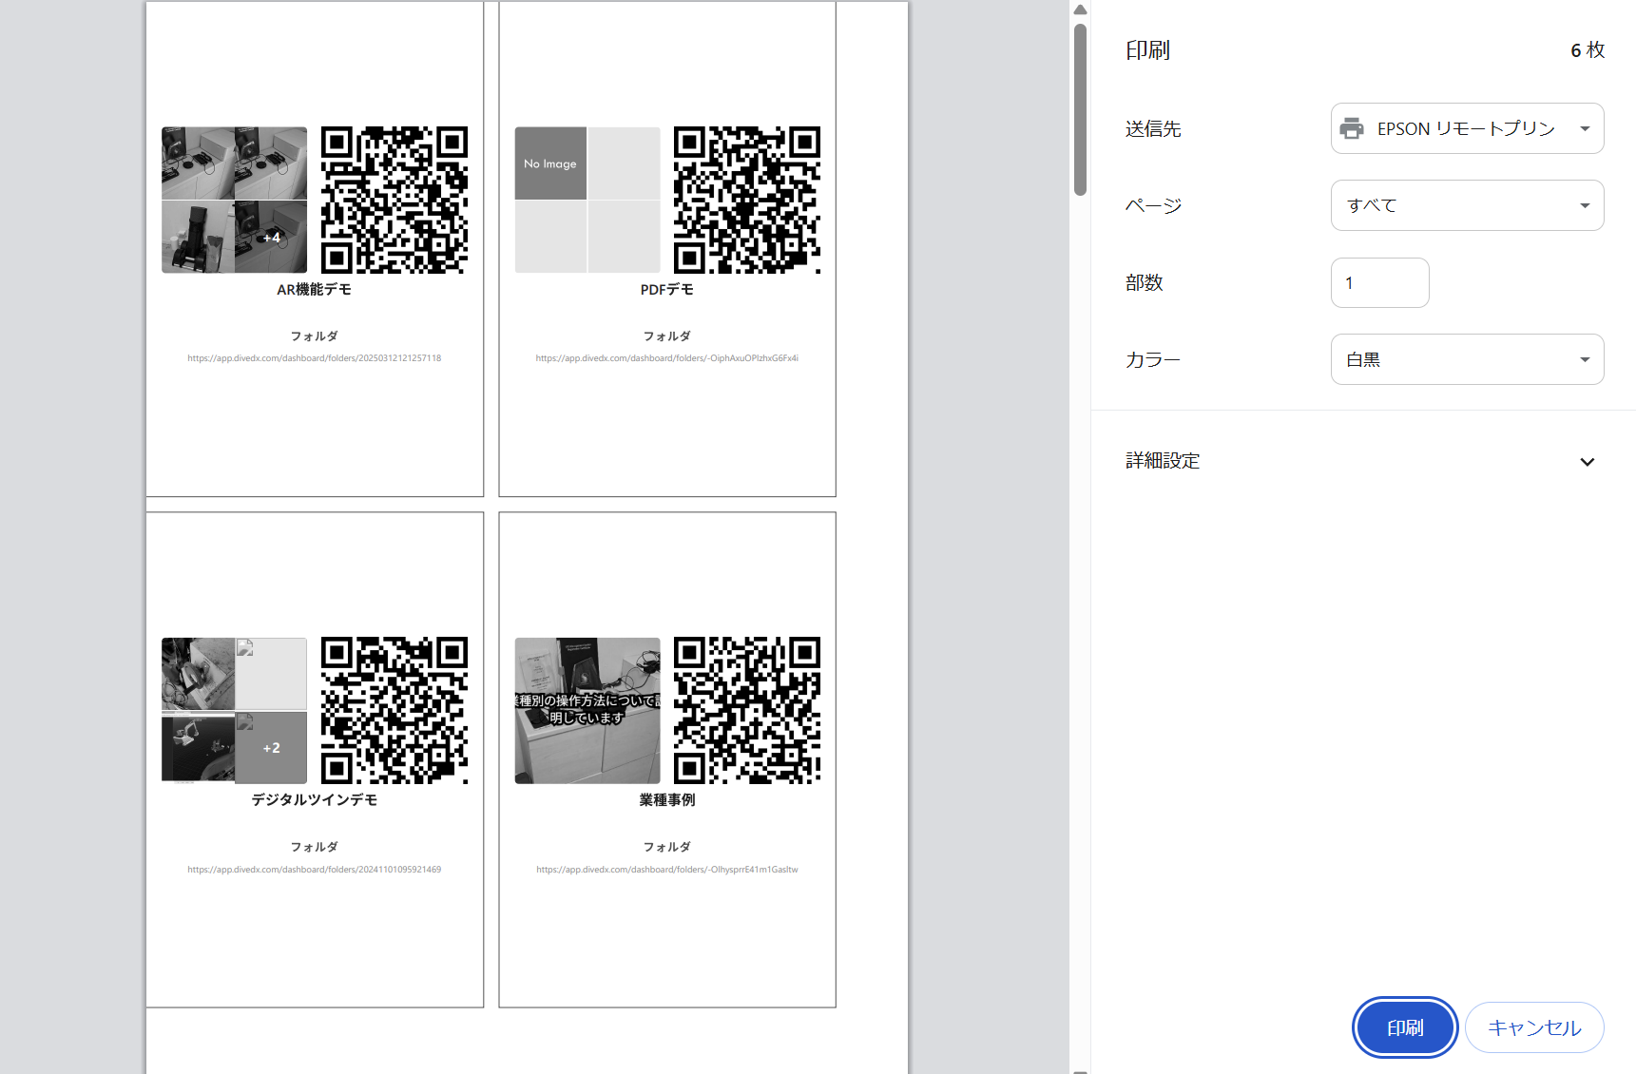
Task: Click the PDFデモ title text
Action: tap(667, 290)
